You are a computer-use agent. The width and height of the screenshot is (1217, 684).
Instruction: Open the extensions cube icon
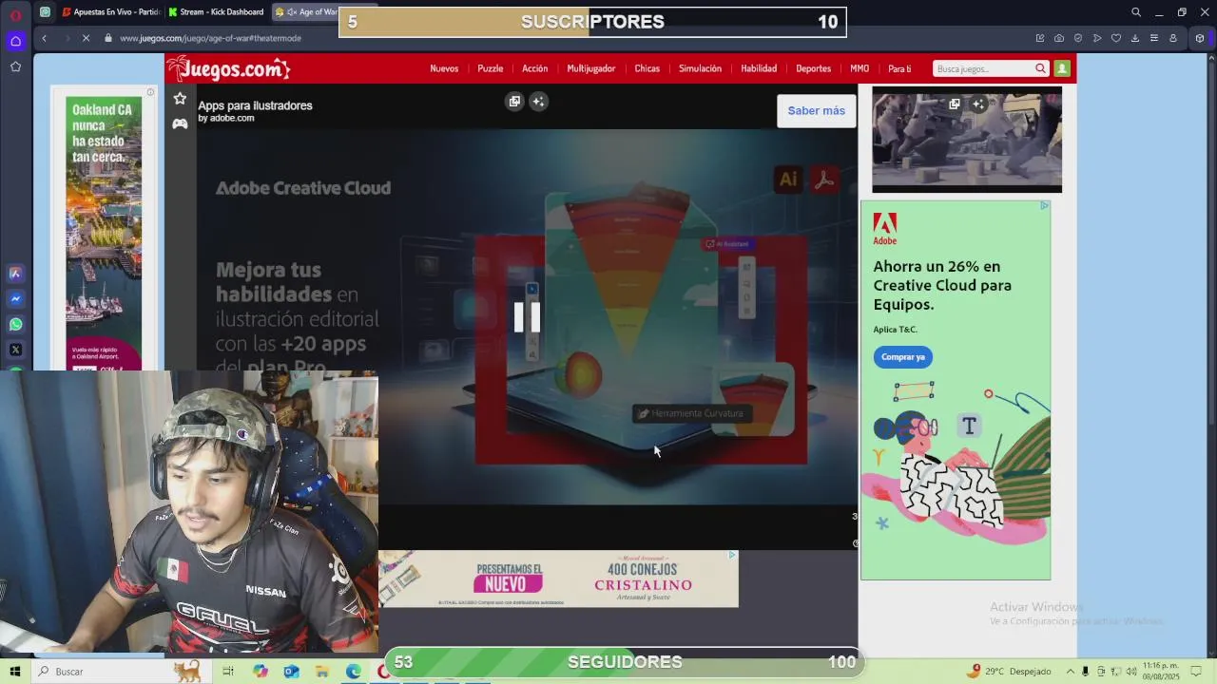pyautogui.click(x=1199, y=38)
